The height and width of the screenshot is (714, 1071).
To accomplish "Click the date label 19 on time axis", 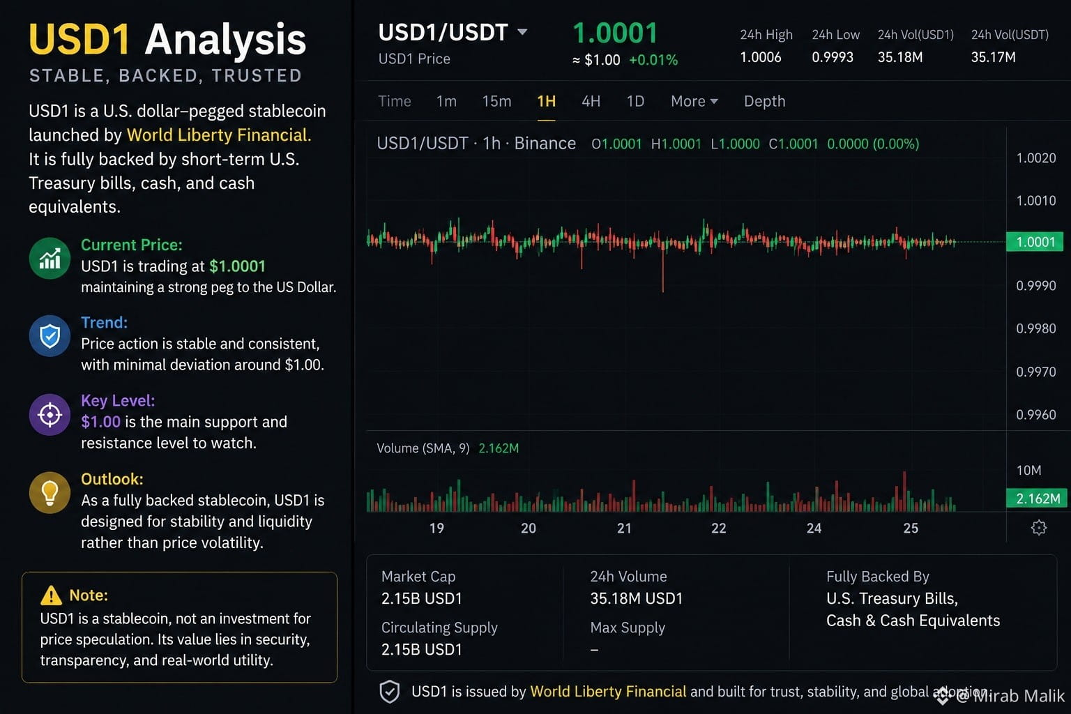I will pos(436,529).
